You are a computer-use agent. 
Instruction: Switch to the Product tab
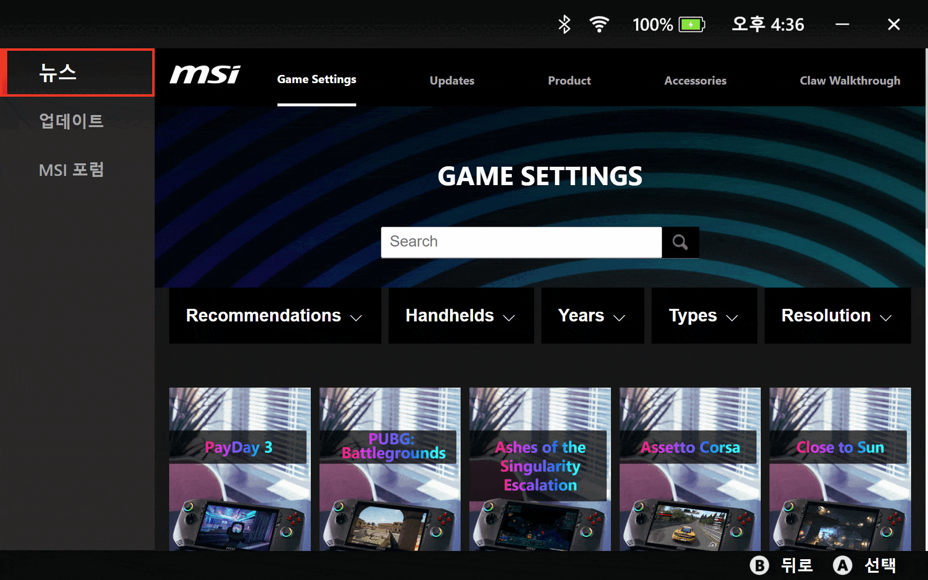[x=569, y=81]
